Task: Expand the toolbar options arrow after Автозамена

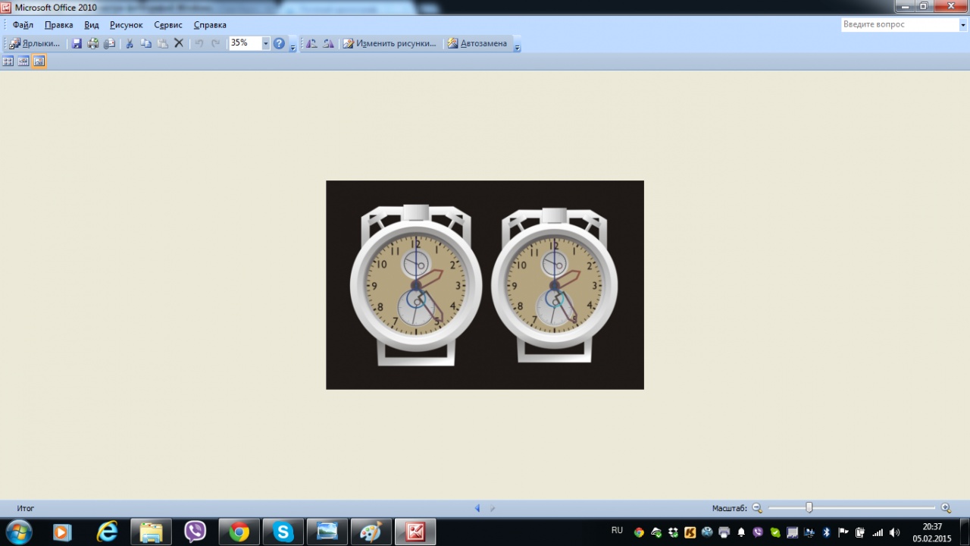Action: point(518,46)
